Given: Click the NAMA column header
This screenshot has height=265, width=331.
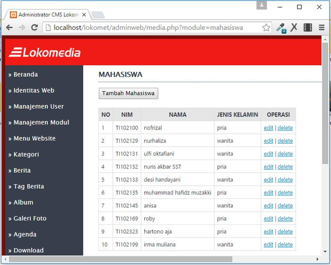Looking at the screenshot, I should point(177,115).
